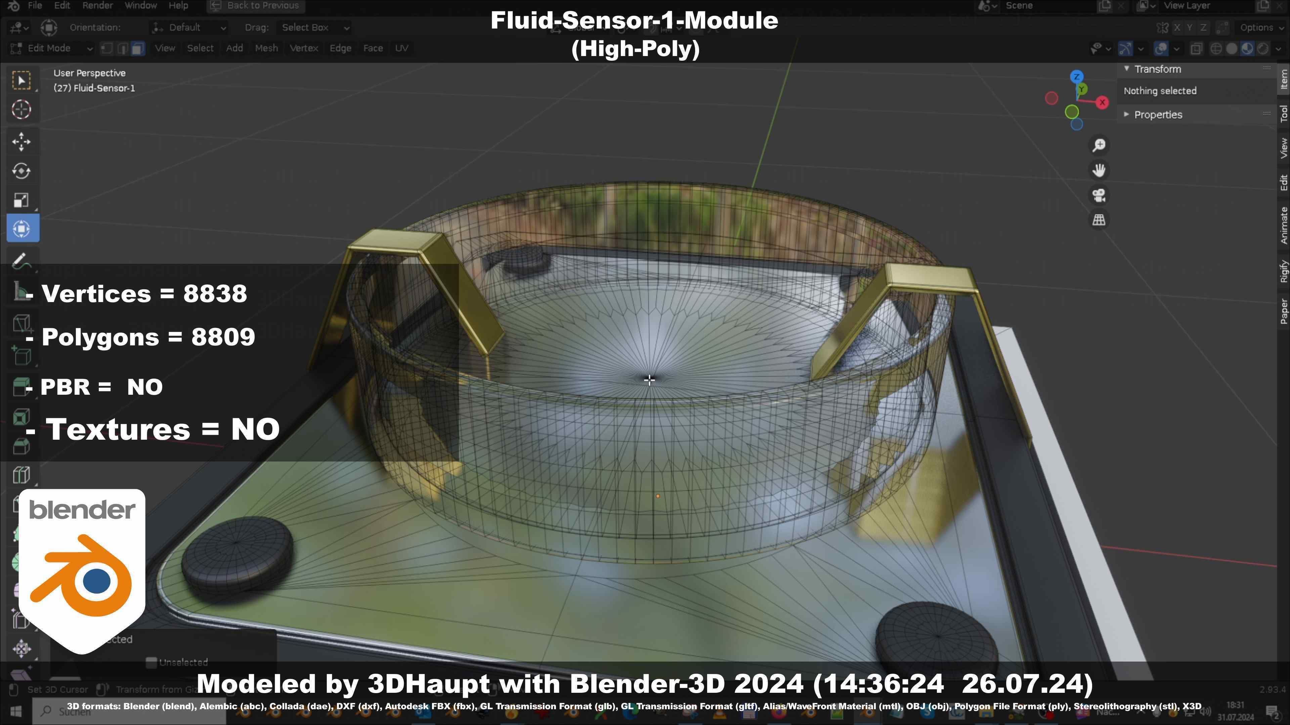Switch to rendered shading
Image resolution: width=1290 pixels, height=725 pixels.
click(x=1263, y=49)
